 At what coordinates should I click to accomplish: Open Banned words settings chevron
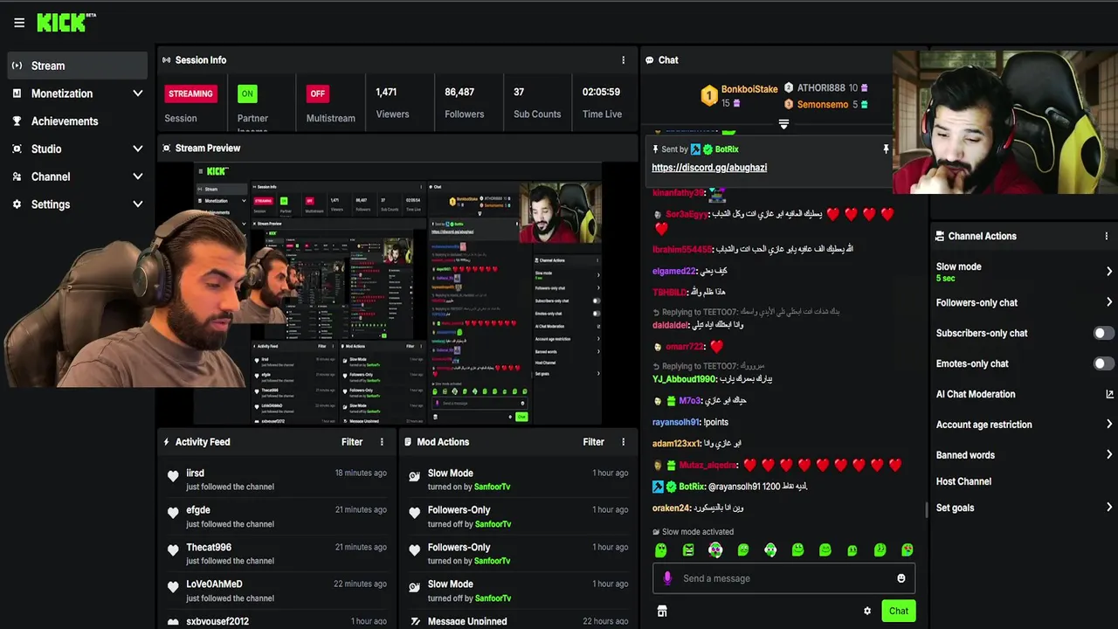pyautogui.click(x=1109, y=455)
